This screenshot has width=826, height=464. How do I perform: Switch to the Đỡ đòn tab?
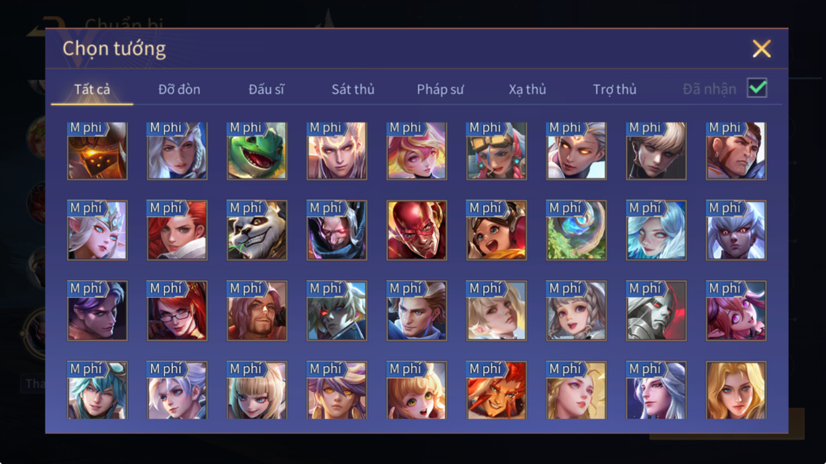click(179, 89)
